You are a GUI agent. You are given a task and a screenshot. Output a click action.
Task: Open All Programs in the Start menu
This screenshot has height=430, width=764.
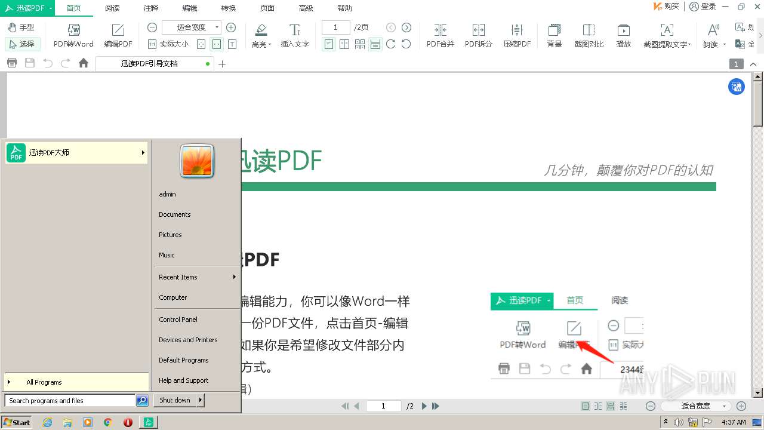[76, 382]
